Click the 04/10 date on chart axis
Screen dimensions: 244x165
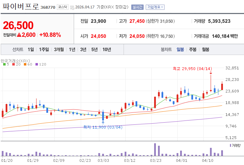[x=207, y=160]
